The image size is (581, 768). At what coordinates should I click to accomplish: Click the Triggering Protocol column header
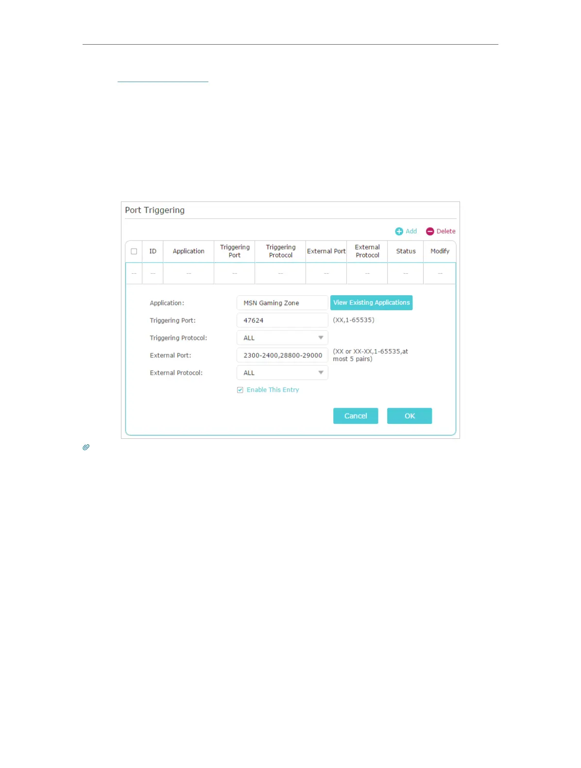281,251
